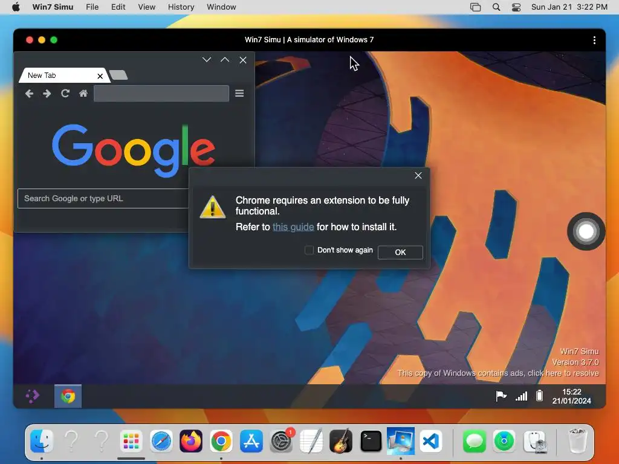Reload the page in simulated Chrome

point(65,94)
